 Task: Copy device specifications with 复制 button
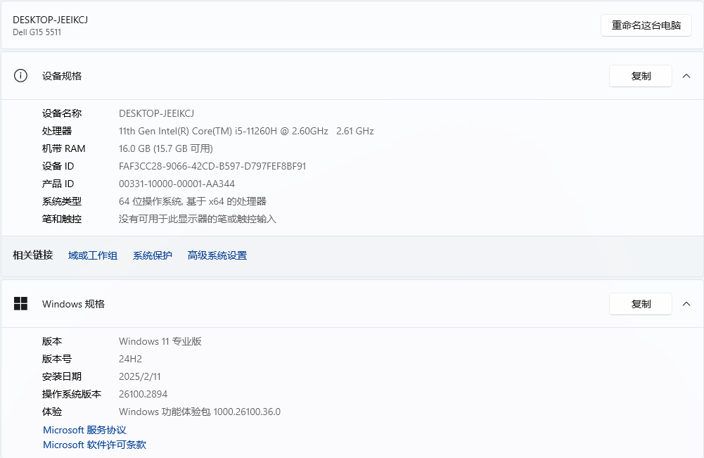click(641, 76)
